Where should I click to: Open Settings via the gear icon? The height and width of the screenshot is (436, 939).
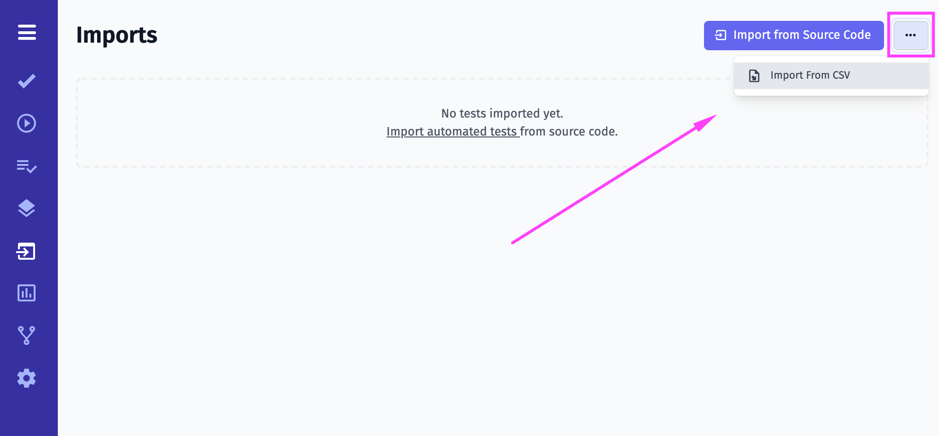coord(27,378)
